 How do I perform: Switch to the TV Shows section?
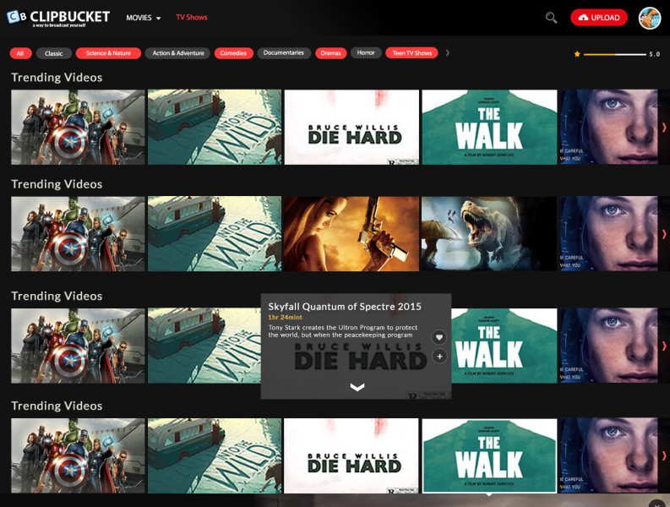point(192,18)
